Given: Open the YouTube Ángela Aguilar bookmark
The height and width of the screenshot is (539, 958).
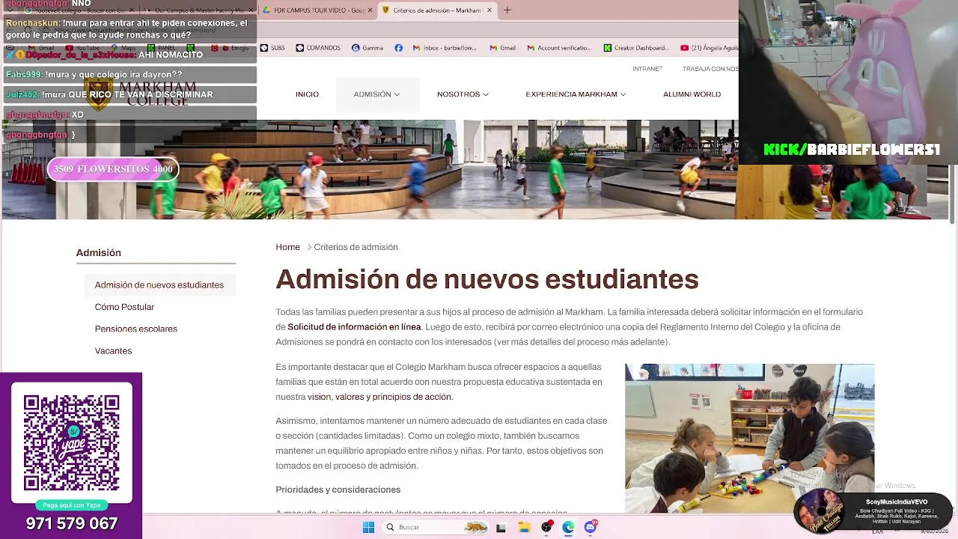Looking at the screenshot, I should pyautogui.click(x=710, y=48).
